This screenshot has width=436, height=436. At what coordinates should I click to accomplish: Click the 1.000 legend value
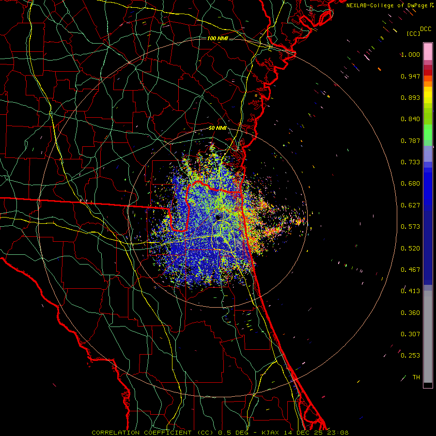pos(410,54)
